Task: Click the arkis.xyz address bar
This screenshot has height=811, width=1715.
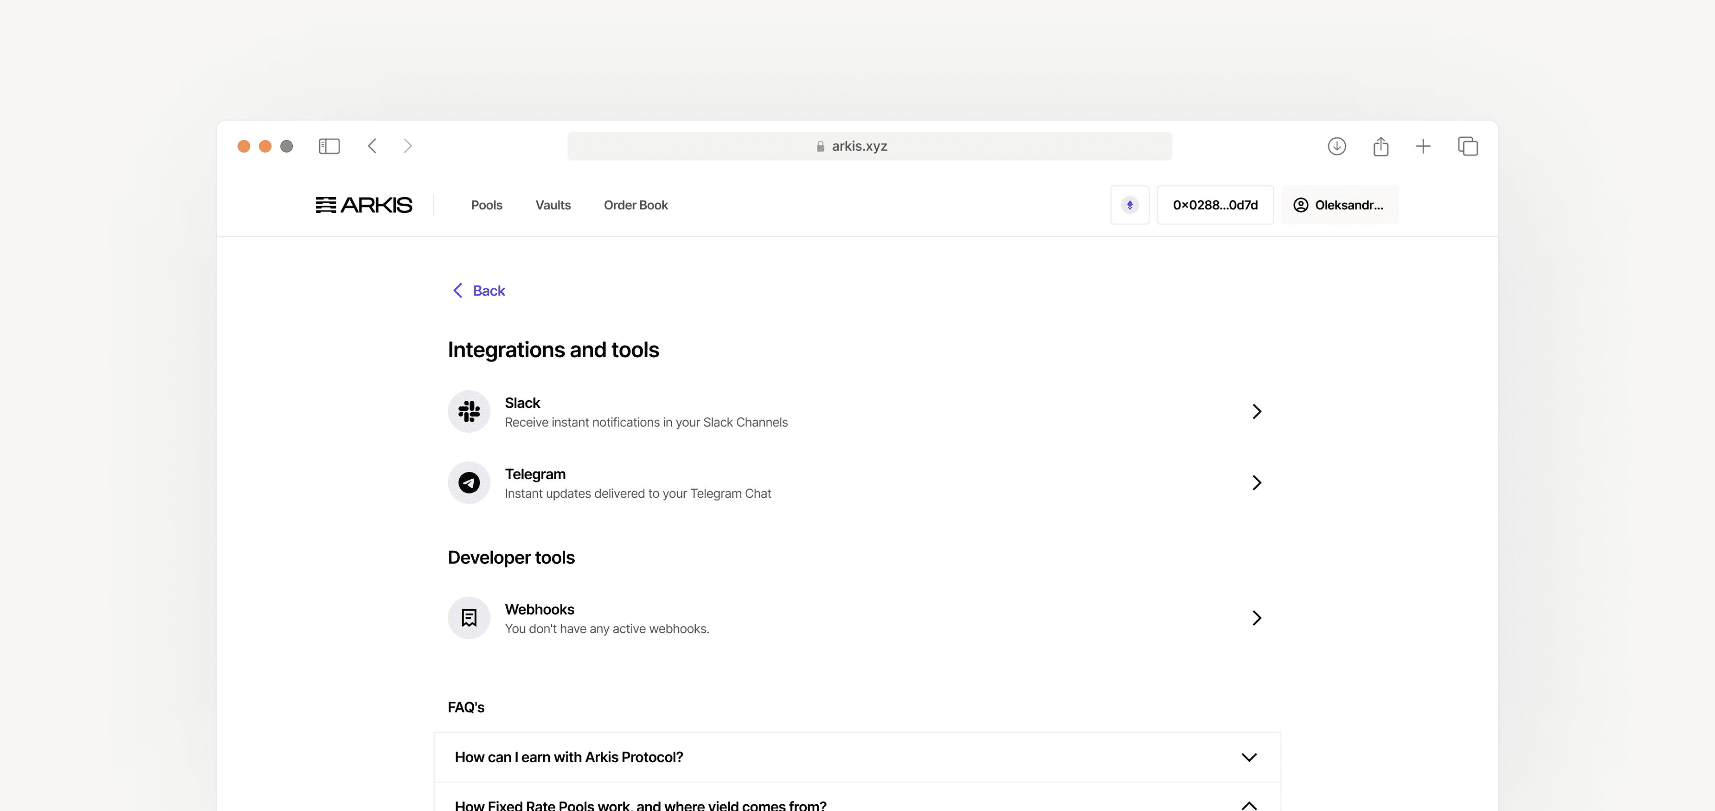Action: [x=869, y=146]
